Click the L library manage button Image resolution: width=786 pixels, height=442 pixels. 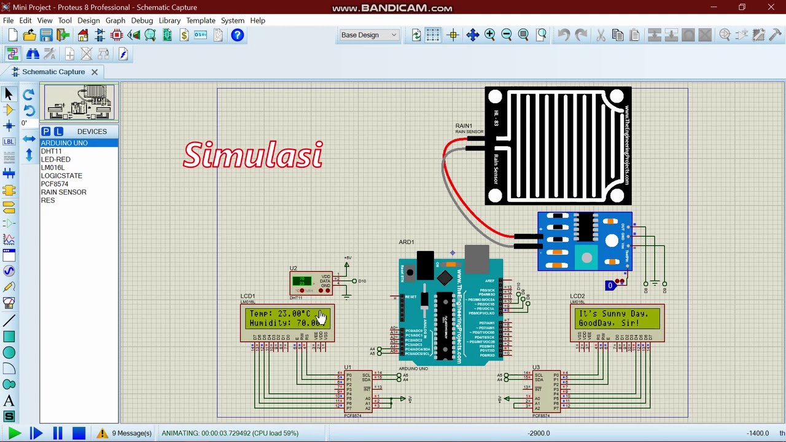coord(58,131)
